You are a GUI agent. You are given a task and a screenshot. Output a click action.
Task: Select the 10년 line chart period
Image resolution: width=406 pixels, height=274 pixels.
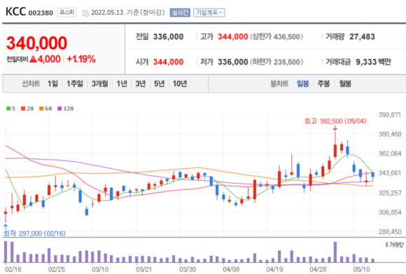(x=180, y=83)
